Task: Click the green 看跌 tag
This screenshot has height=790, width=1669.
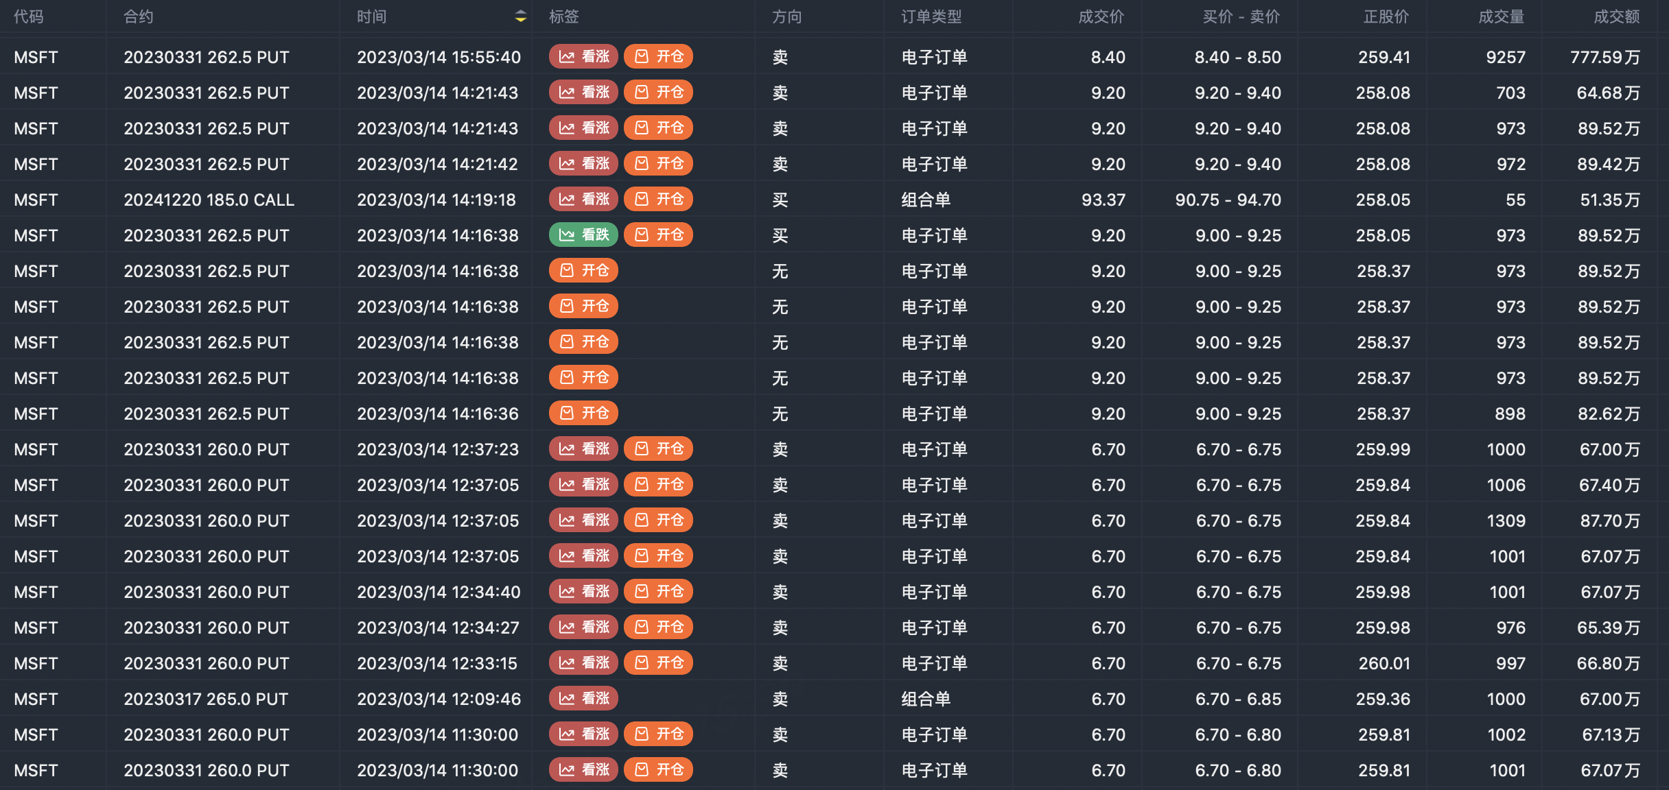Action: [583, 235]
